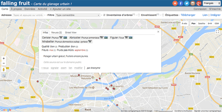Open the À propos menu
This screenshot has width=222, height=112.
tap(16, 9)
